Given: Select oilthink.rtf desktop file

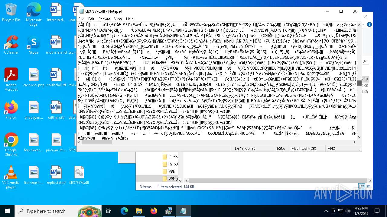Looking at the screenshot, I should point(56,110).
